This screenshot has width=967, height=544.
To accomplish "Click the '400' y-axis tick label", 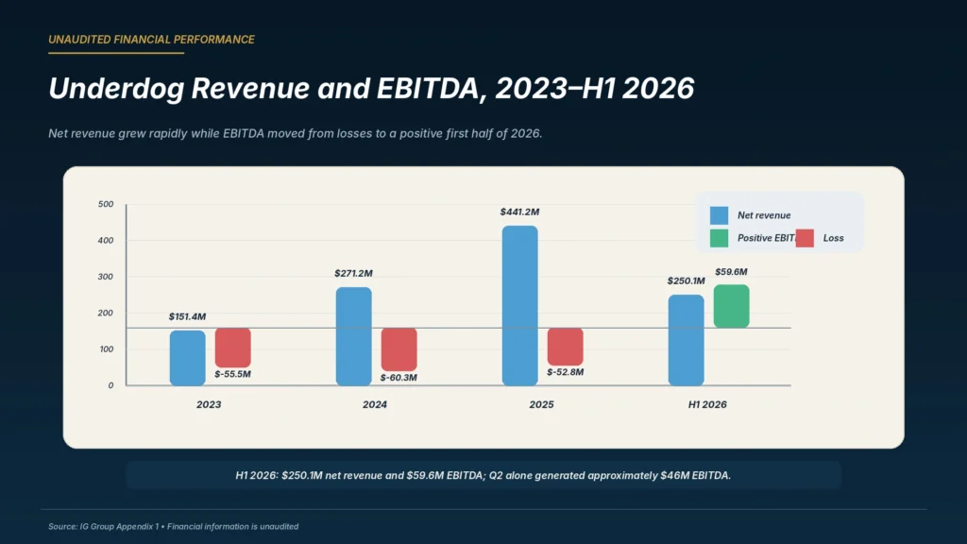I will point(106,241).
